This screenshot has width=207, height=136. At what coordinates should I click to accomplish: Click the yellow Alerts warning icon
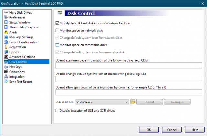click(6, 32)
